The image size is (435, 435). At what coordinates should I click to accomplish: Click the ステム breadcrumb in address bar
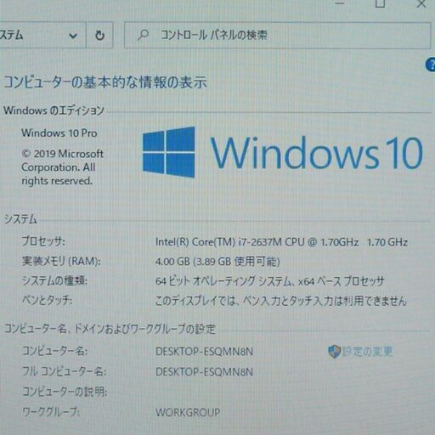[x=11, y=36]
